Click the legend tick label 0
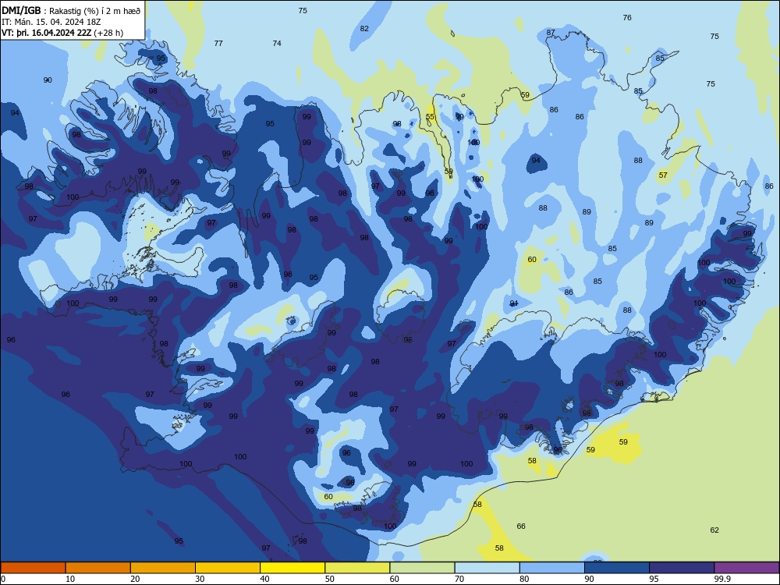This screenshot has width=780, height=585. (3, 579)
